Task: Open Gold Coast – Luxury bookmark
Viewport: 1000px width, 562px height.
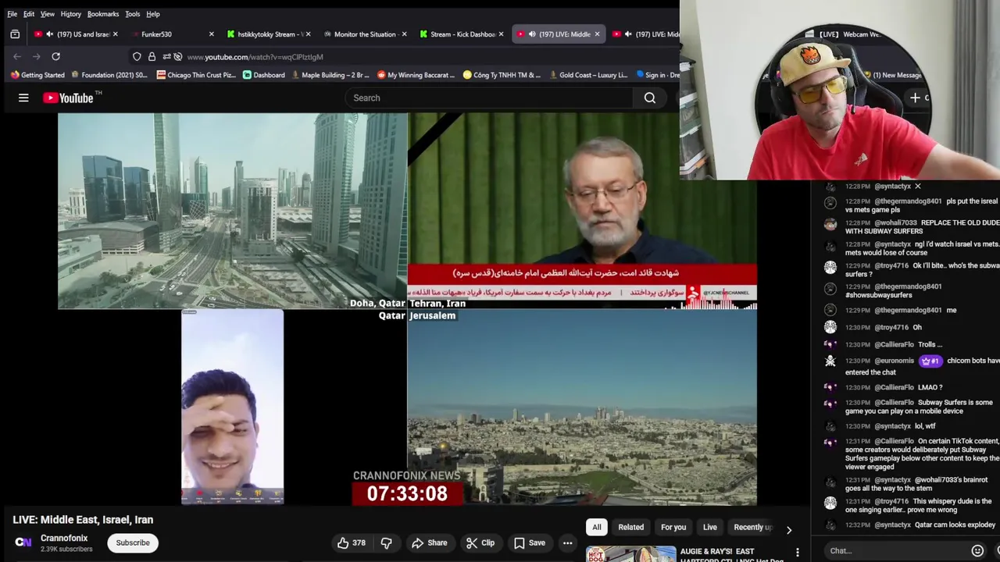Action: click(588, 75)
